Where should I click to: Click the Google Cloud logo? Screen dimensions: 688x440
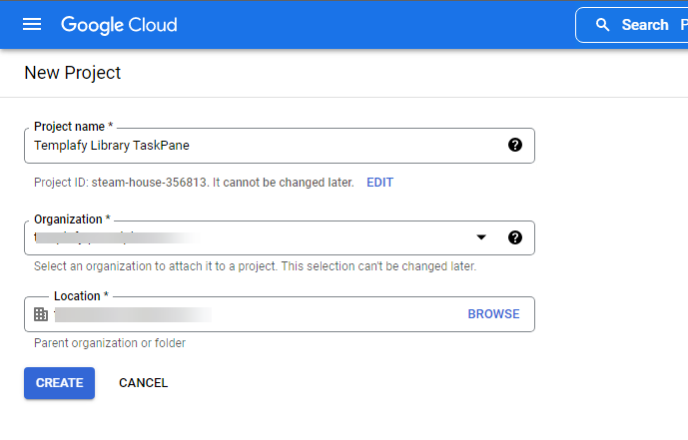click(119, 25)
